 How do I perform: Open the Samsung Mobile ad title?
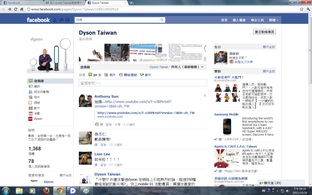point(226,114)
